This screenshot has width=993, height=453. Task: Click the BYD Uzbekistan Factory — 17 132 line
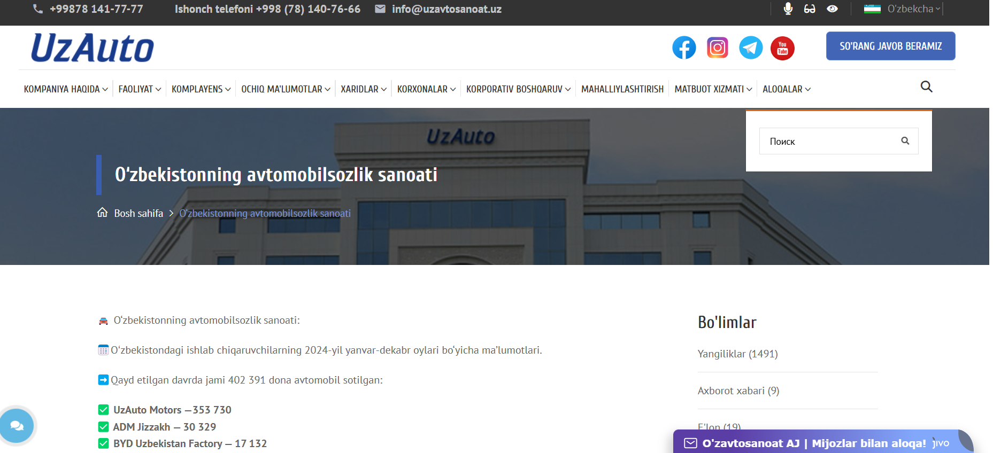190,443
